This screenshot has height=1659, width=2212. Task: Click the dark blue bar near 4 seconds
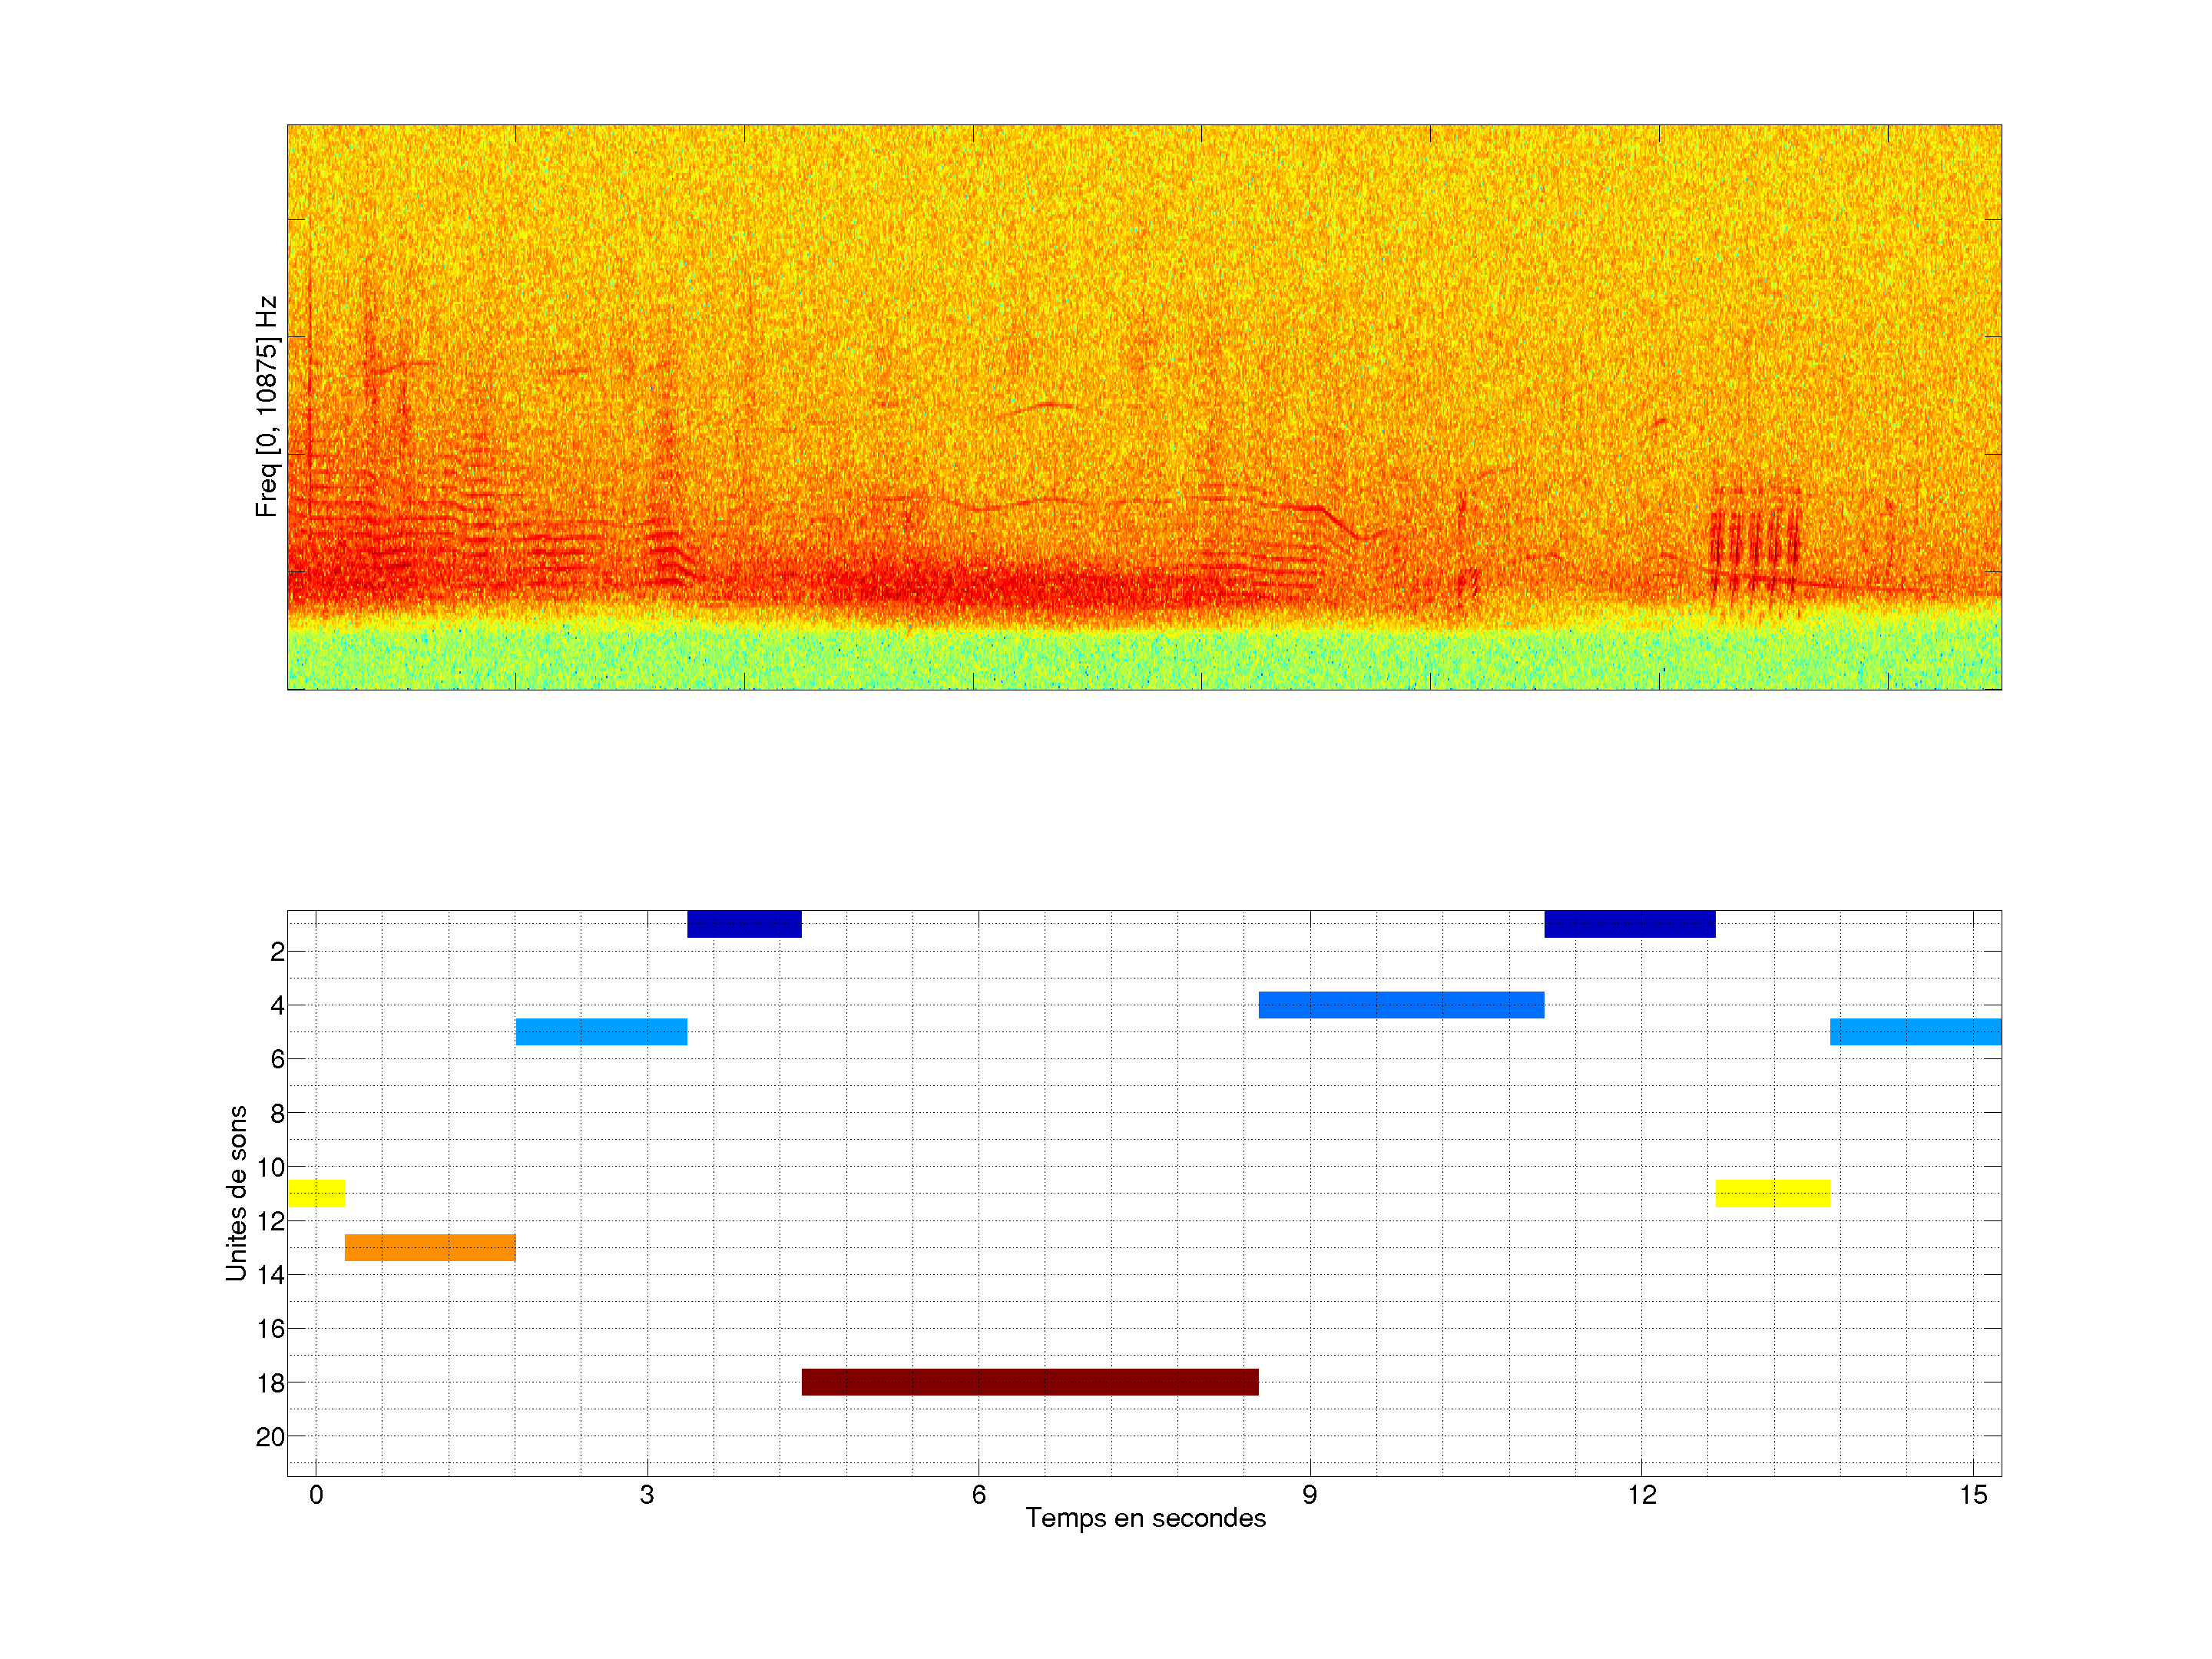[x=744, y=924]
